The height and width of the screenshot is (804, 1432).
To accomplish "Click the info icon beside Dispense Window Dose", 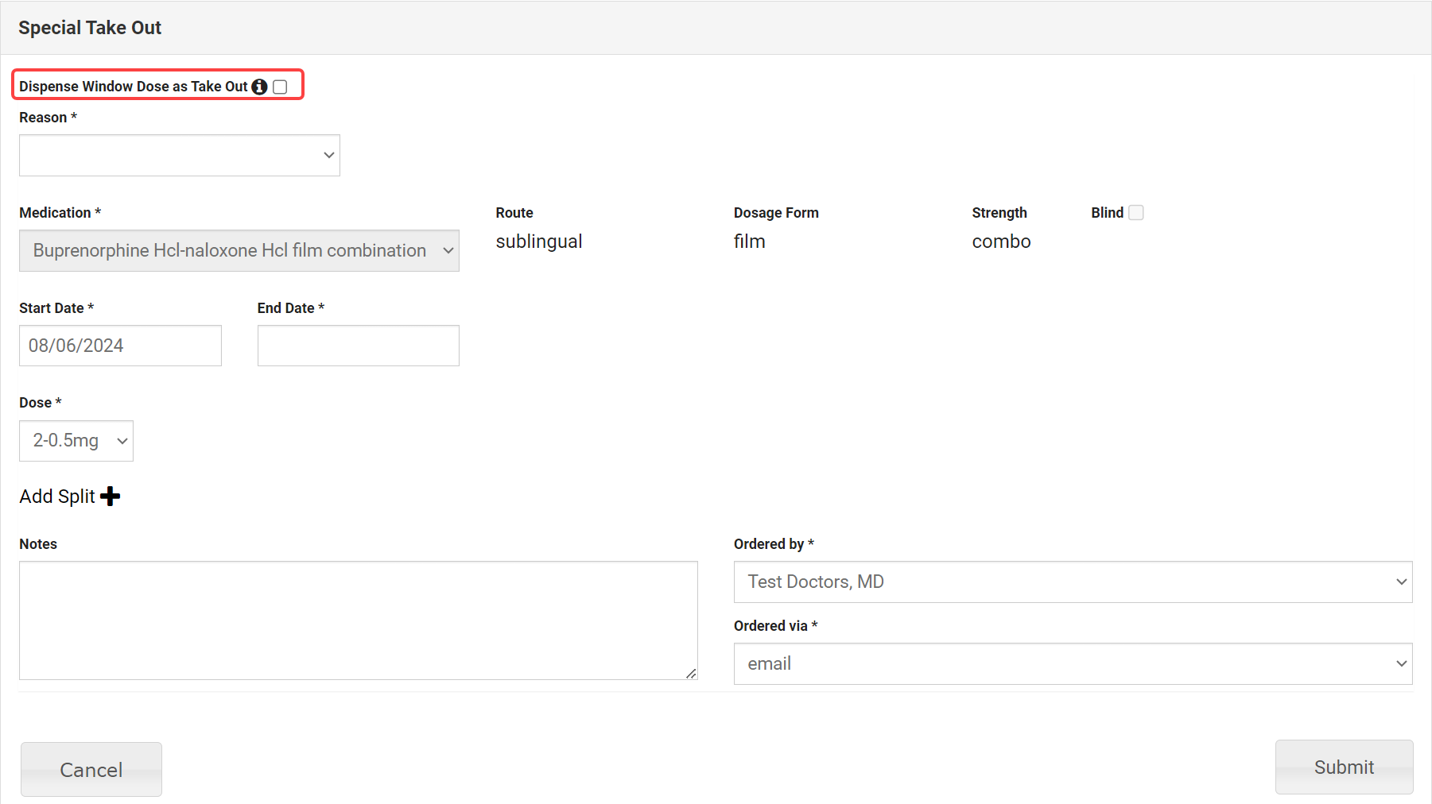I will pos(259,87).
